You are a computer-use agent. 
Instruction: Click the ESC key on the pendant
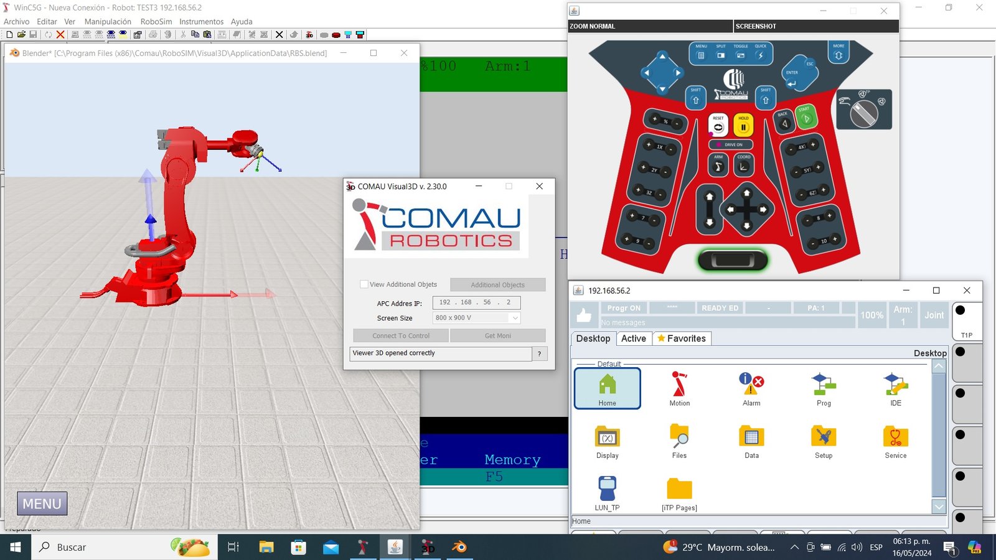(x=809, y=65)
